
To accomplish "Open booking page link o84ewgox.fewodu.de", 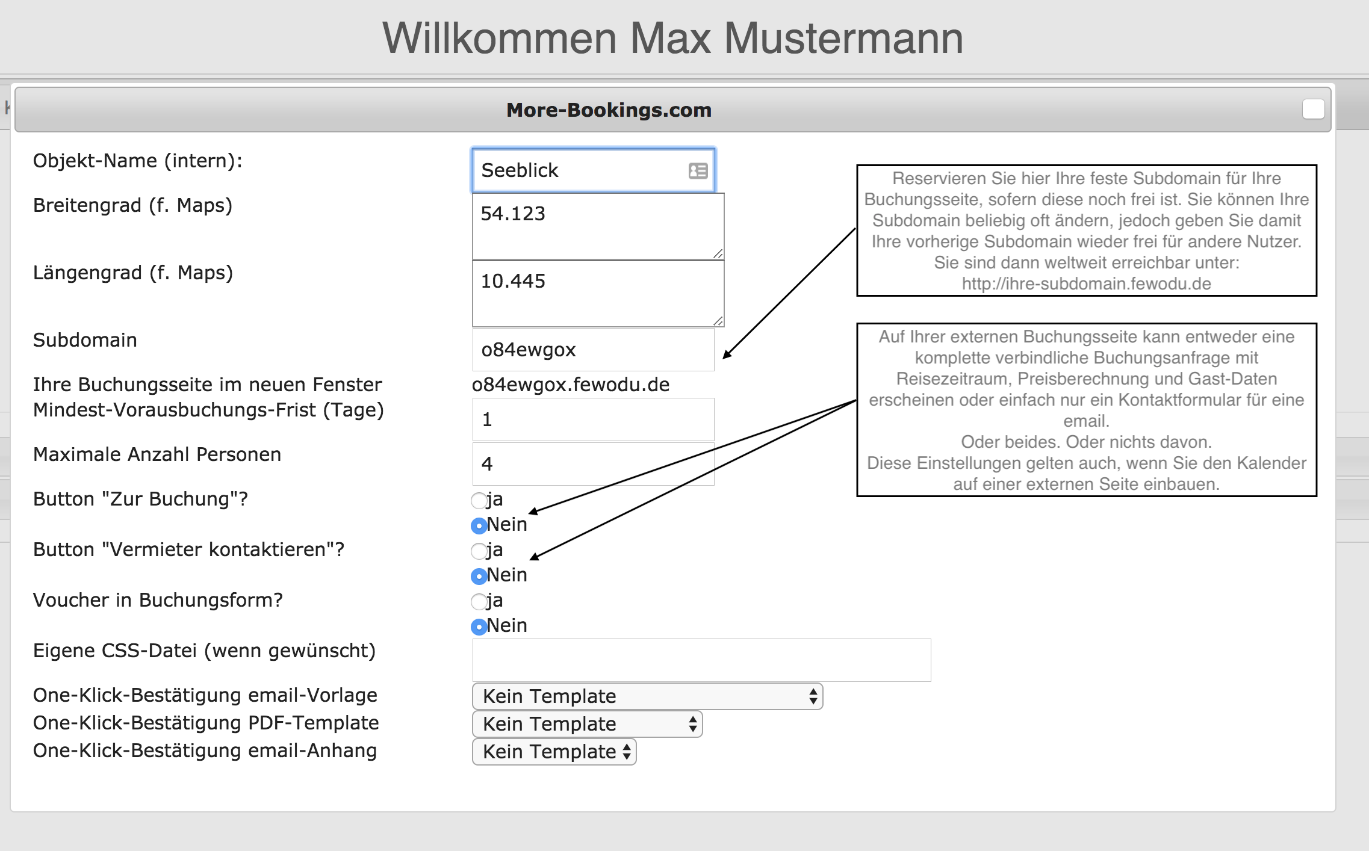I will (x=571, y=385).
